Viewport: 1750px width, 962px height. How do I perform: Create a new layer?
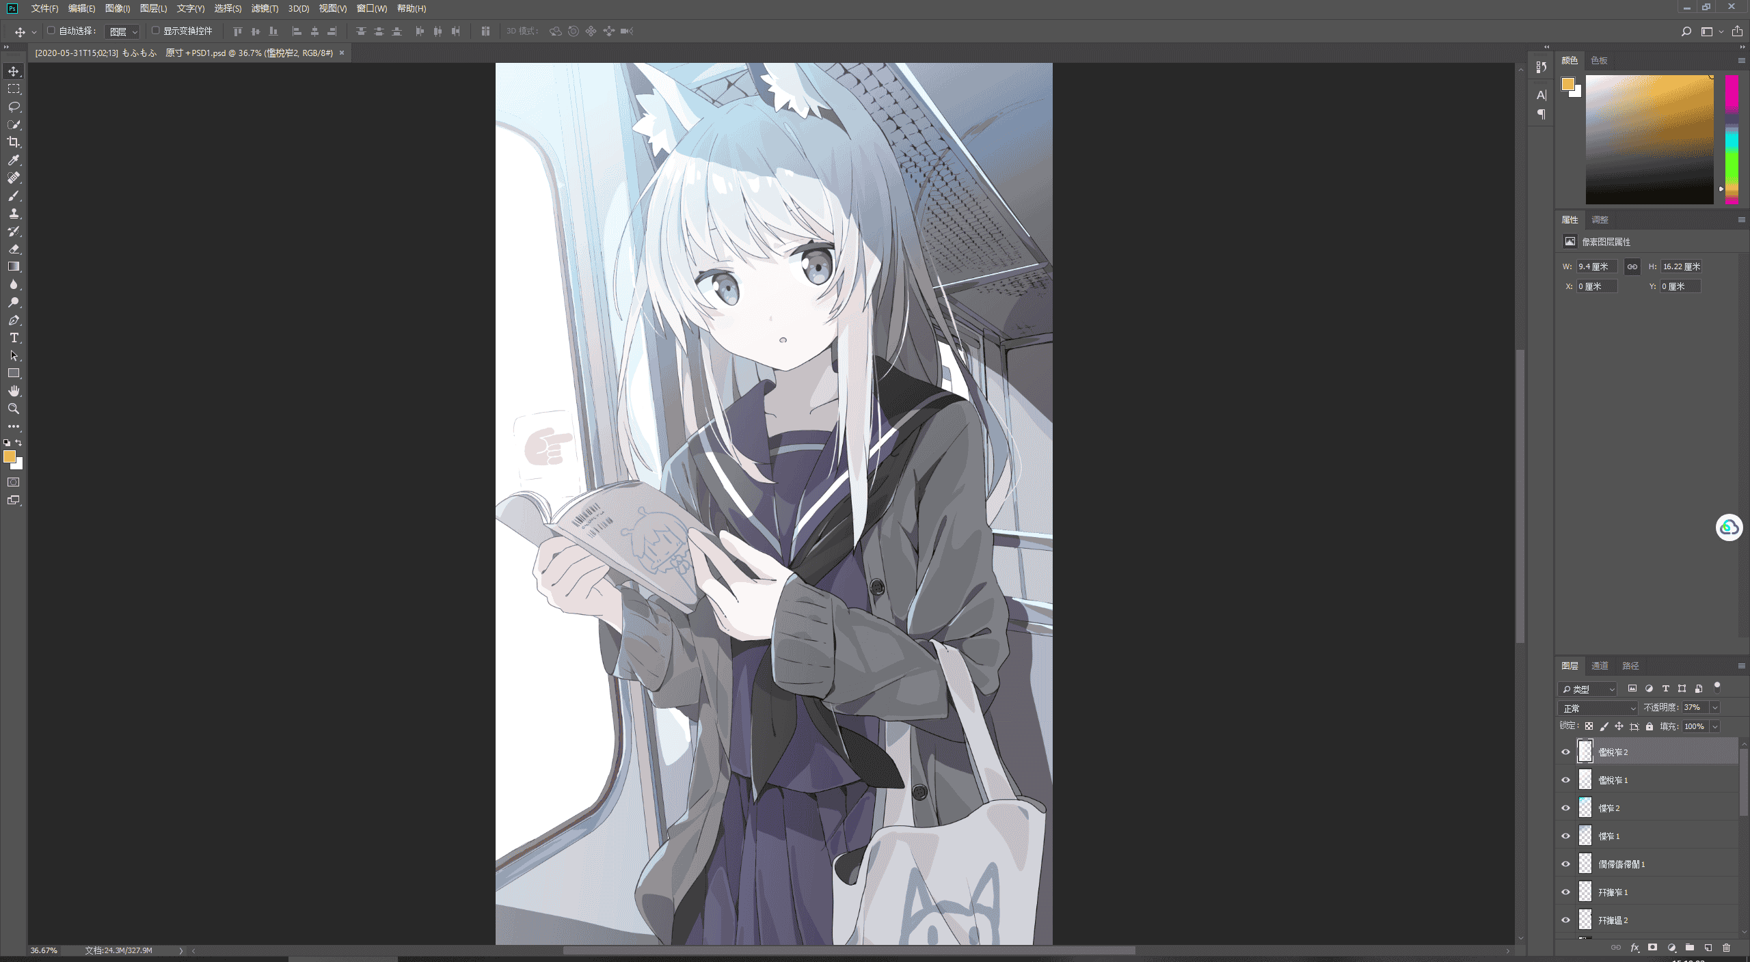[1708, 948]
